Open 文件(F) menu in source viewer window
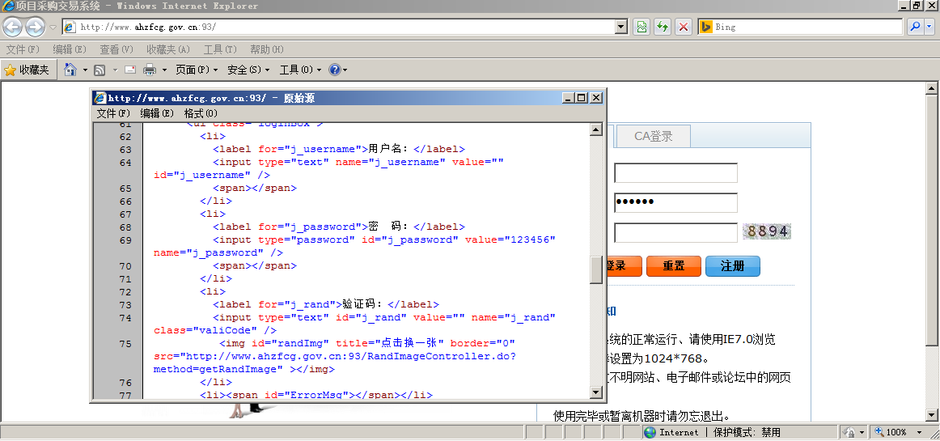Image resolution: width=940 pixels, height=441 pixels. tap(113, 113)
